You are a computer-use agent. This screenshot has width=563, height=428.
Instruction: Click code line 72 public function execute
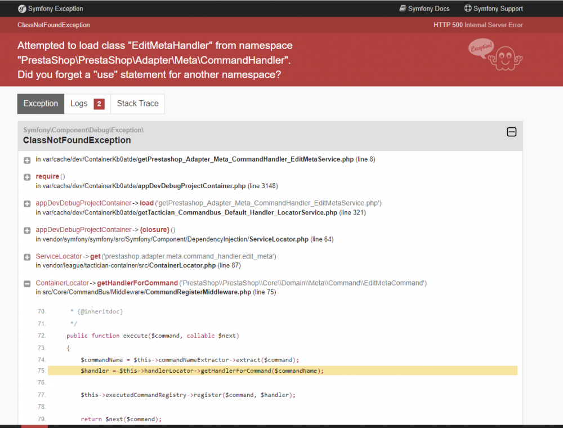[x=153, y=336]
